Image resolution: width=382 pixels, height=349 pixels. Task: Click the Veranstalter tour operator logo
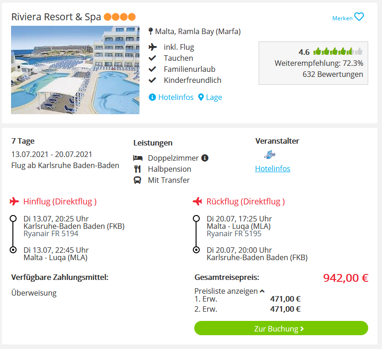pos(270,155)
